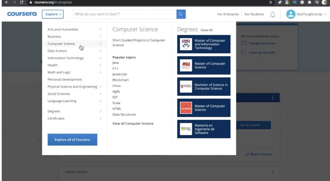Click the blue search magnifier button

(181, 14)
